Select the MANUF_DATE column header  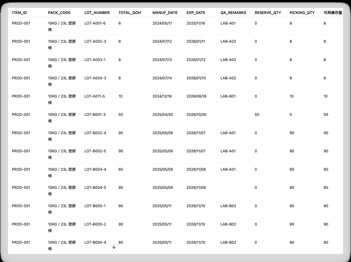[165, 13]
